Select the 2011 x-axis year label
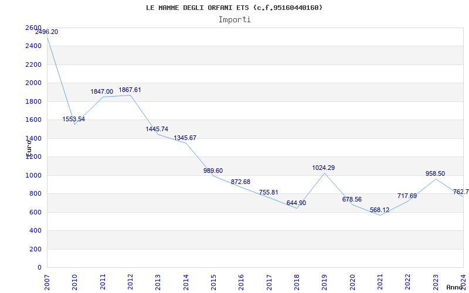Image resolution: width=469 pixels, height=293 pixels. [102, 282]
